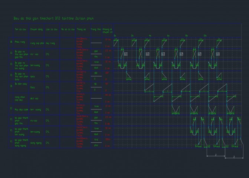Image resolution: width=249 pixels, height=178 pixels.
Task: Select the 'Chuyen dong' column header
Action: (36, 29)
